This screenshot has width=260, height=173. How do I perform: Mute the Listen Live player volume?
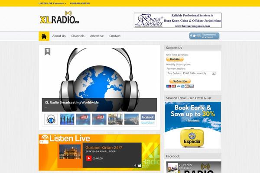(135, 165)
